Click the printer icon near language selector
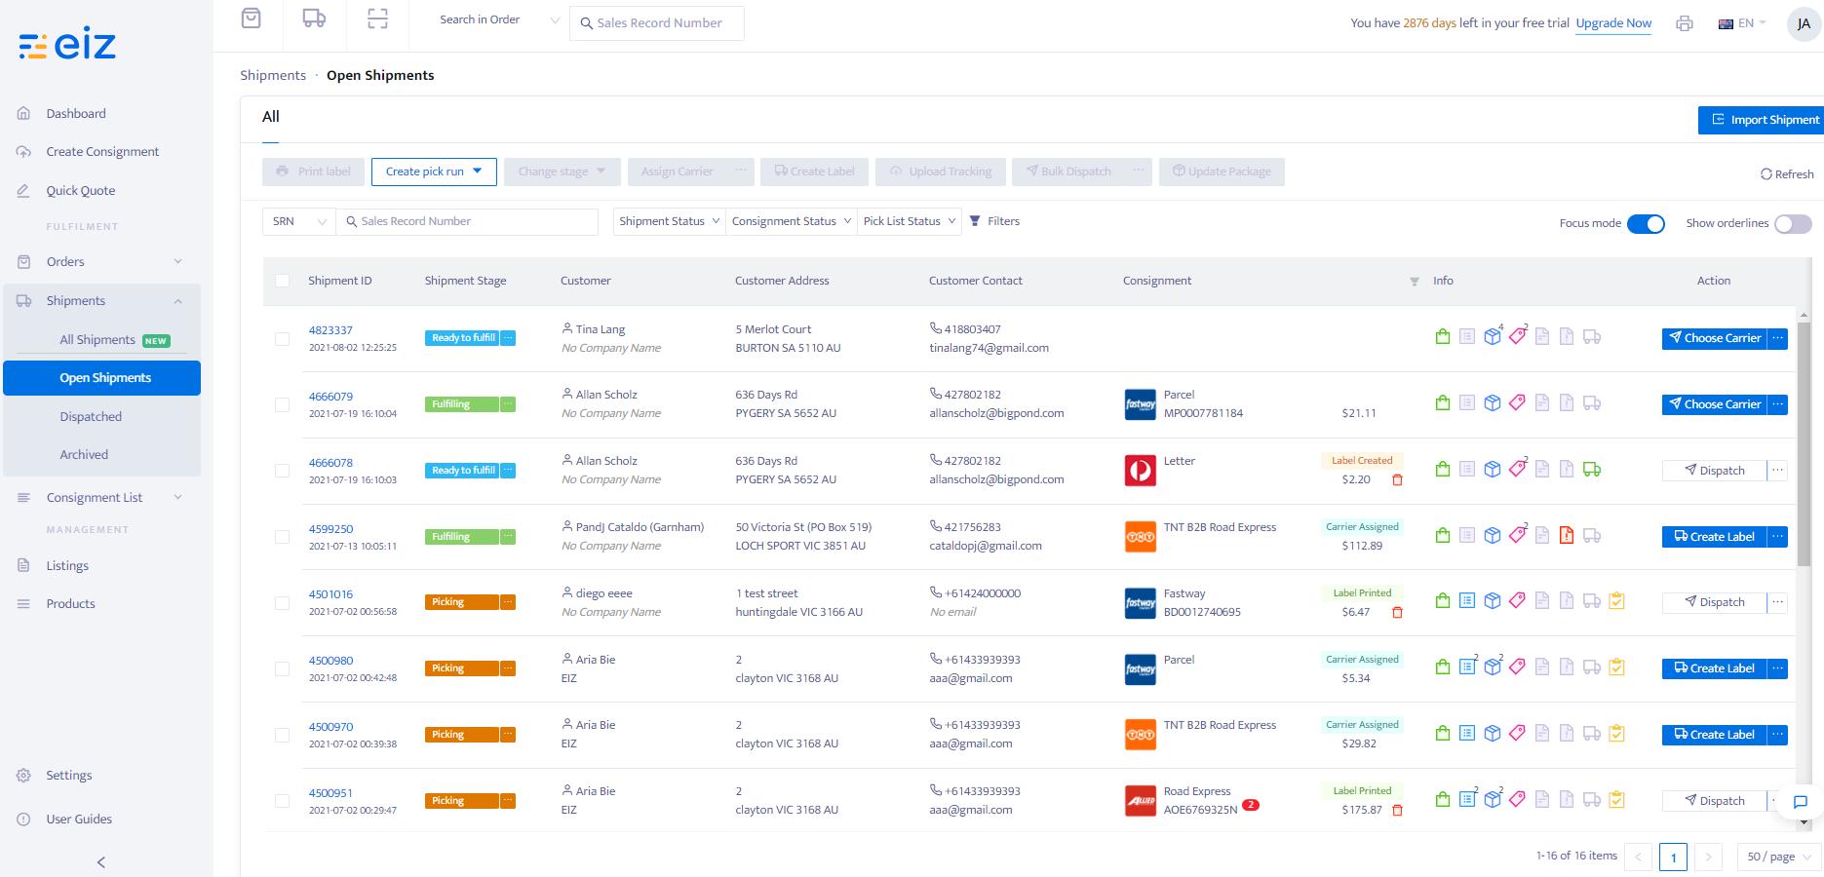Image resolution: width=1824 pixels, height=877 pixels. (x=1685, y=23)
